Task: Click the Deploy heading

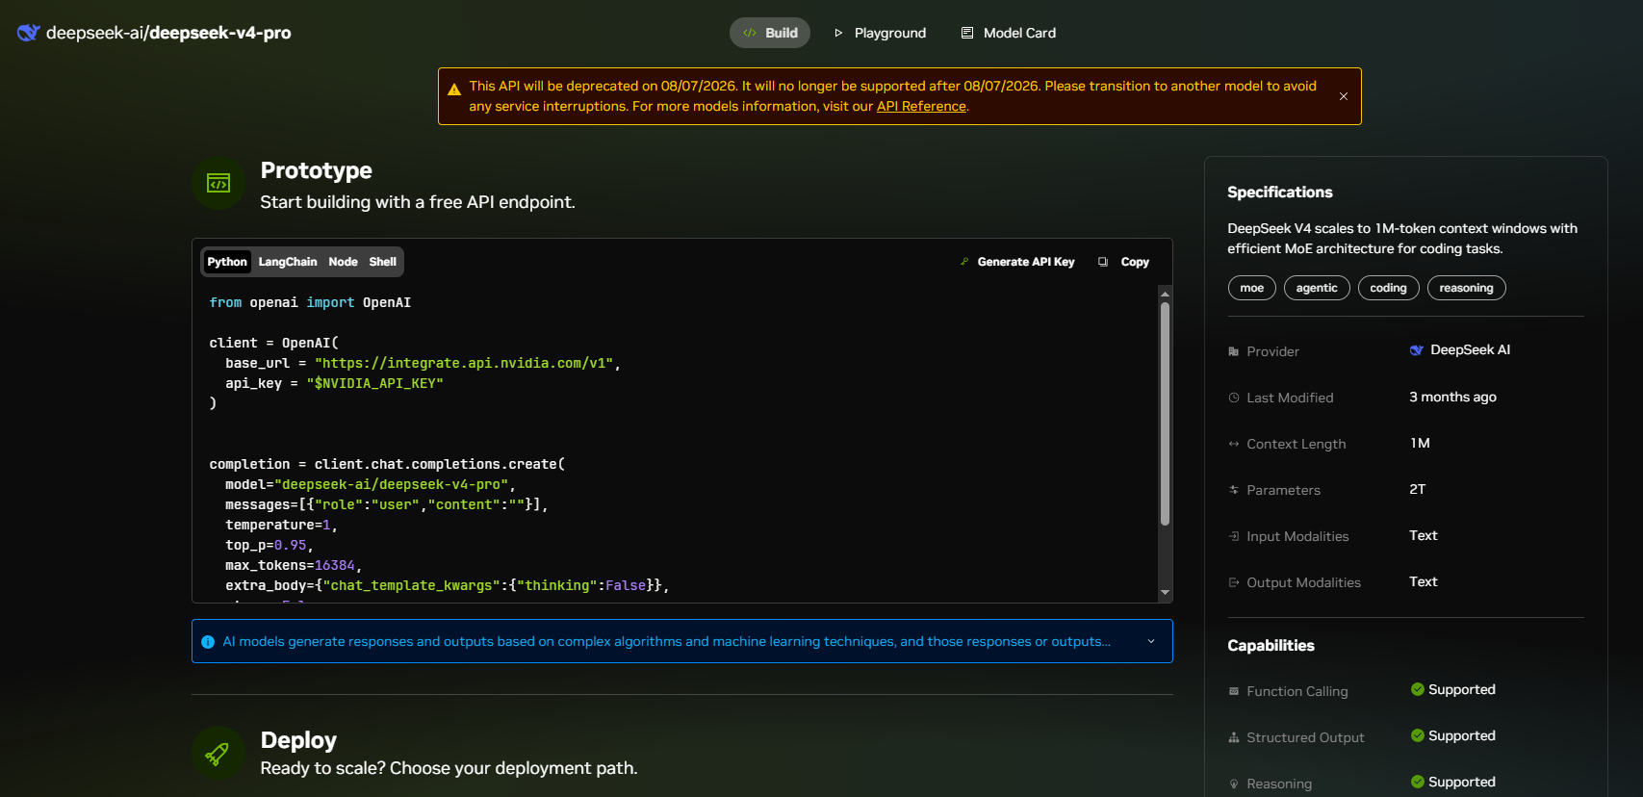Action: tap(298, 740)
